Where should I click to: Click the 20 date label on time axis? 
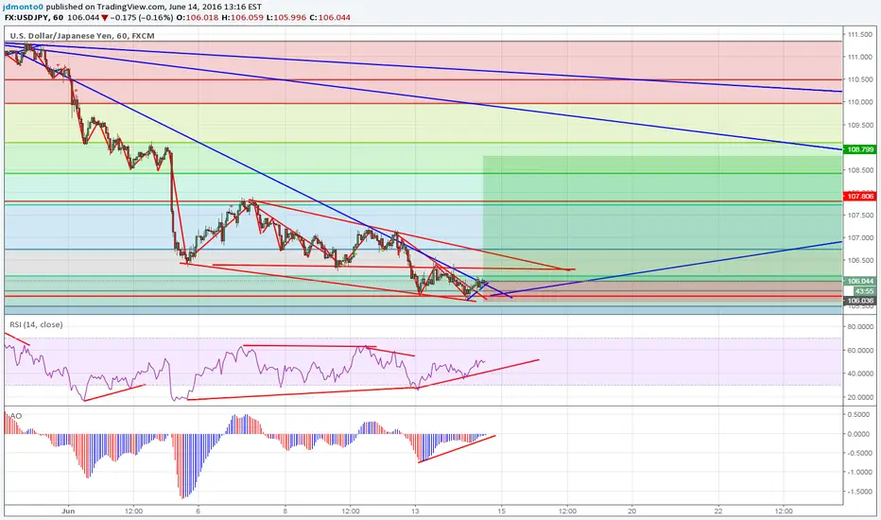632,511
